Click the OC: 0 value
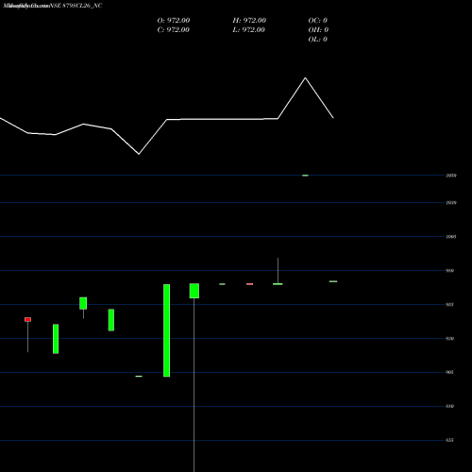Viewport: 472px width, 472px height. [x=317, y=20]
